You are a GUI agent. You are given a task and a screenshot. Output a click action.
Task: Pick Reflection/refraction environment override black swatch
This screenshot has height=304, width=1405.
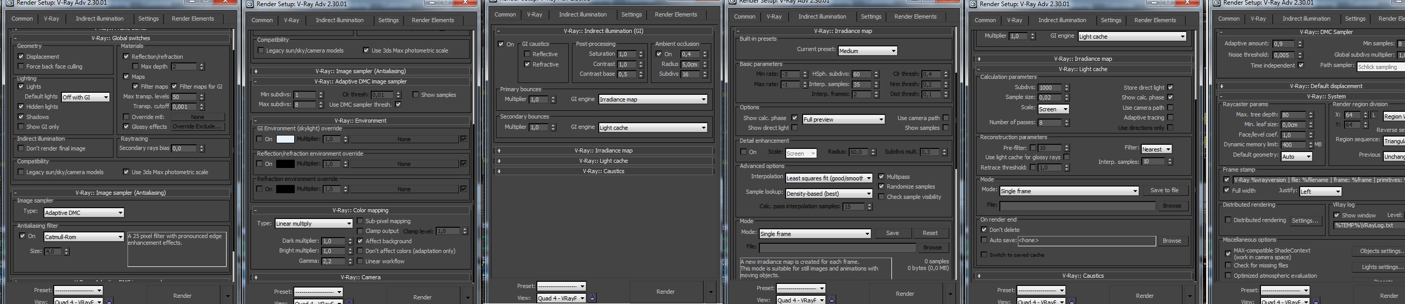coord(285,164)
